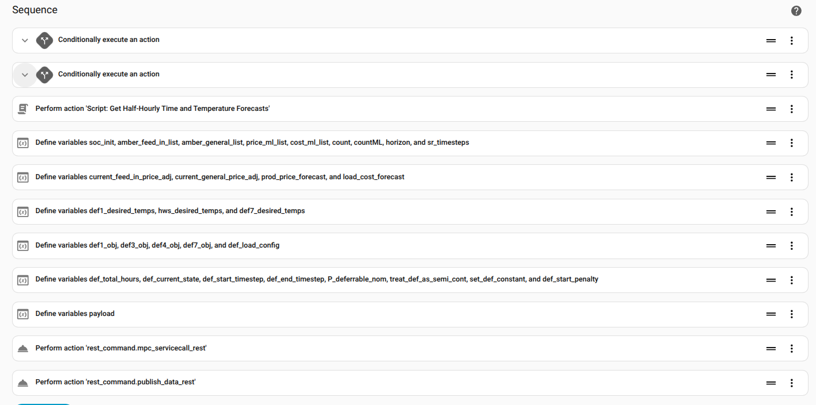Open three-dot menu for first conditional action
This screenshot has width=816, height=405.
[x=791, y=41]
